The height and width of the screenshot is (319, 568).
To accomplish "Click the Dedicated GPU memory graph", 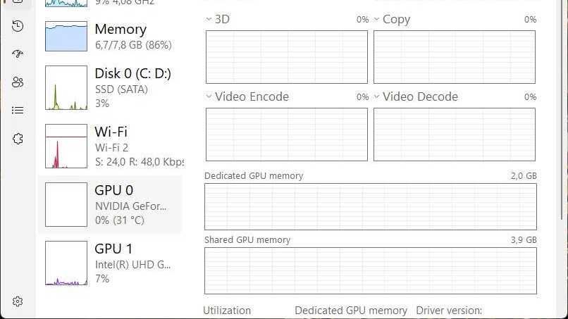I will click(x=370, y=206).
